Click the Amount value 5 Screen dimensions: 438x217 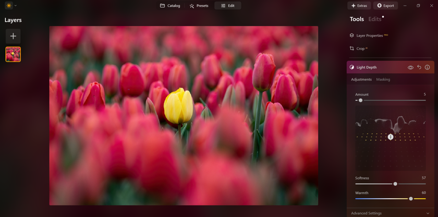424,94
